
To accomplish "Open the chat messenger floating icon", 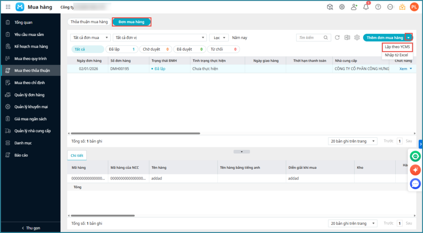I will pyautogui.click(x=415, y=183).
